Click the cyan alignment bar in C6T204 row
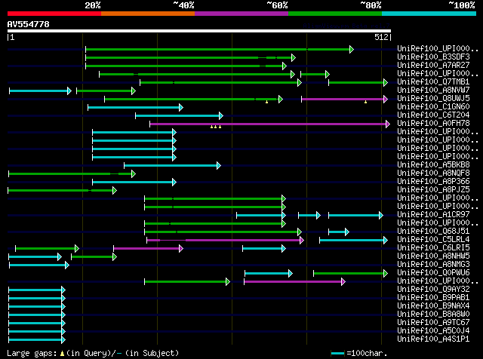This screenshot has height=359, width=483. tap(179, 115)
